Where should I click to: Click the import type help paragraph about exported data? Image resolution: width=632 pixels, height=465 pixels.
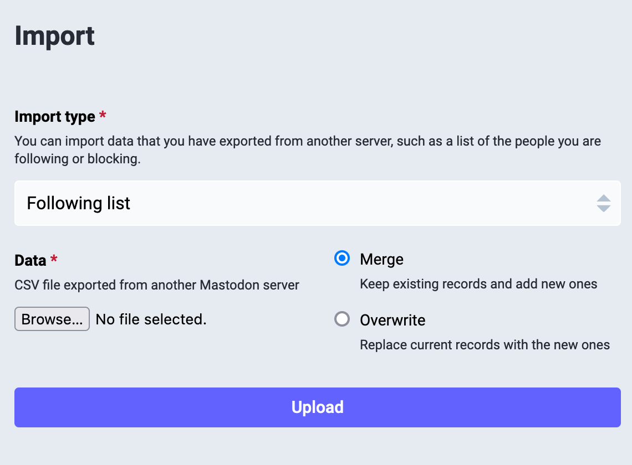[308, 150]
